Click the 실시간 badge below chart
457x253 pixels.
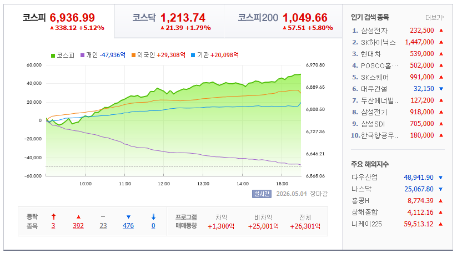[x=262, y=194]
